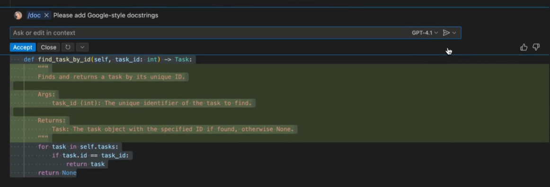
Task: Mark the suggestion helpful with thumbs up
Action: click(523, 47)
